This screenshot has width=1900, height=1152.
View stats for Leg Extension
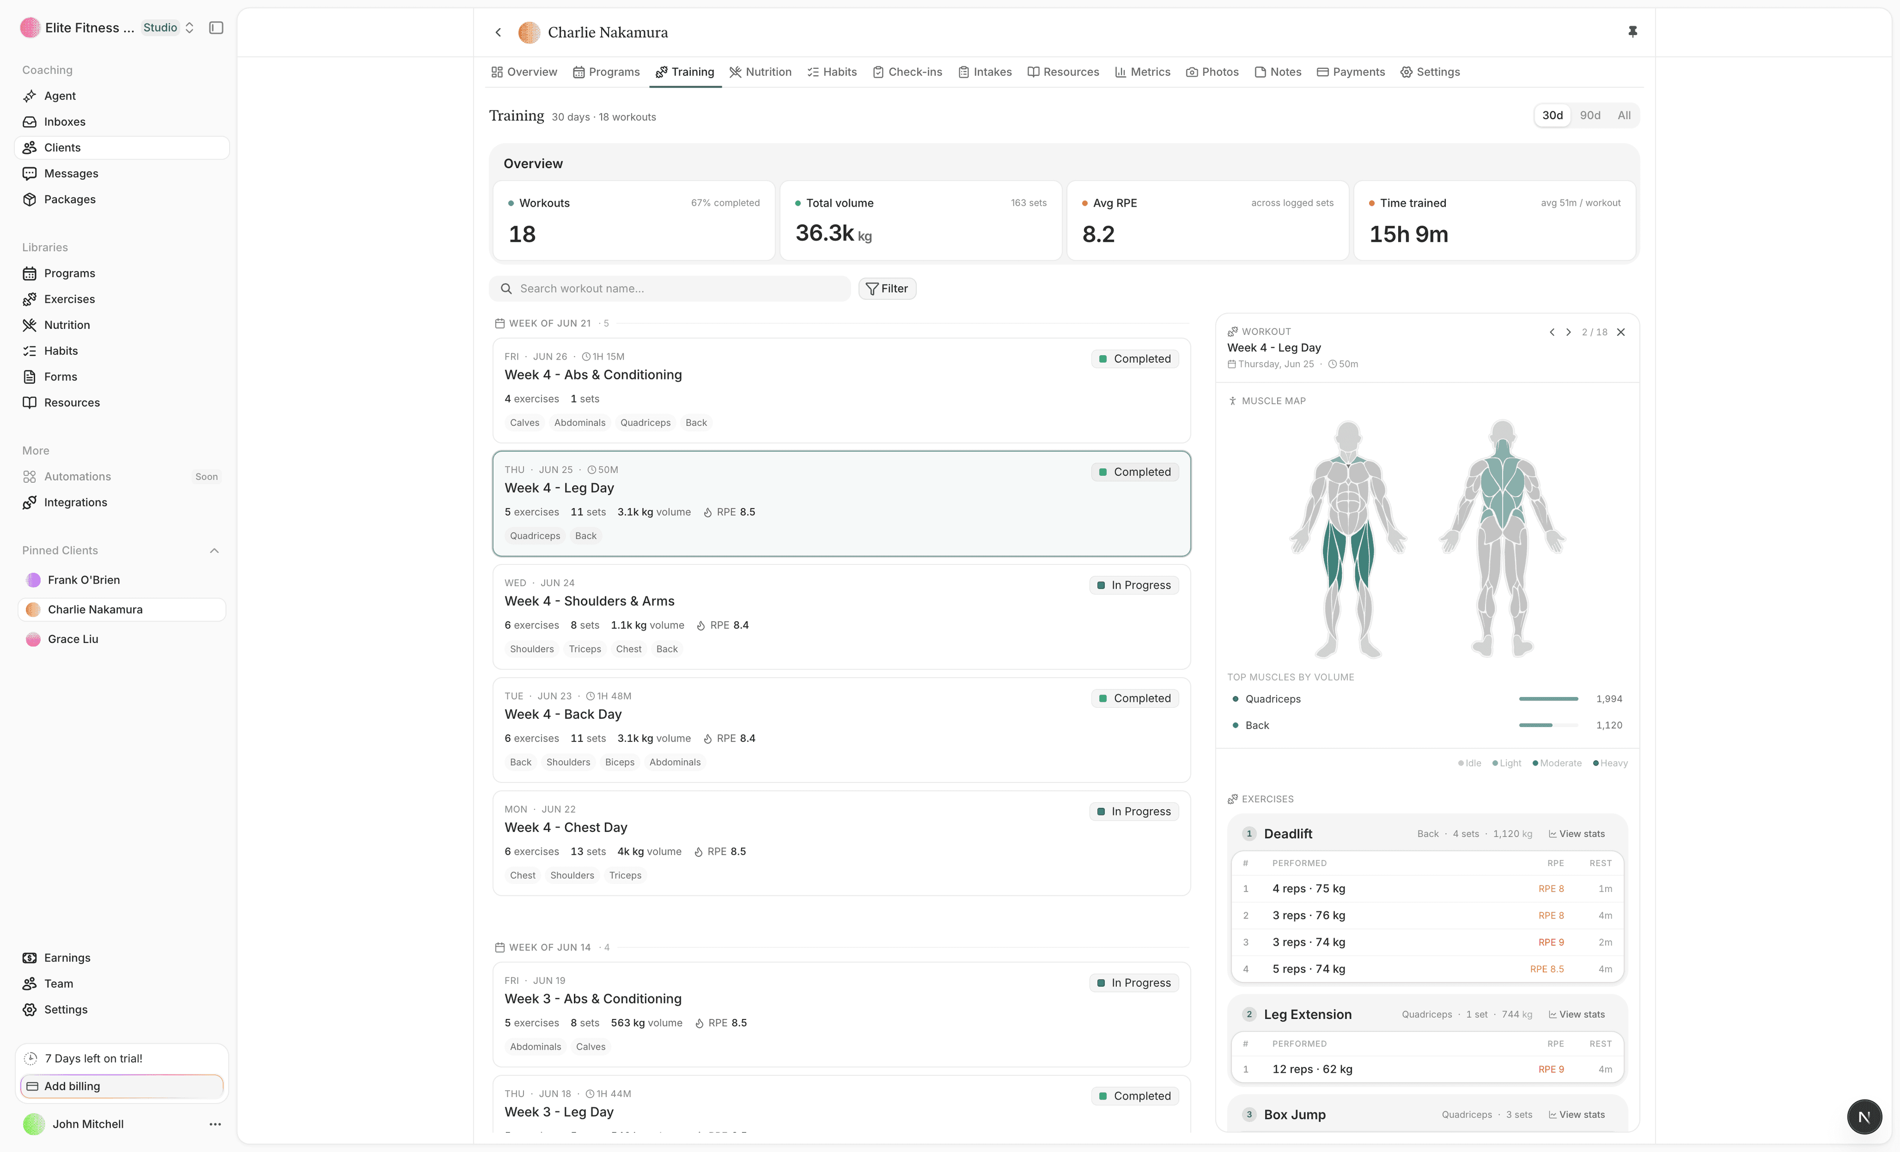click(1576, 1014)
